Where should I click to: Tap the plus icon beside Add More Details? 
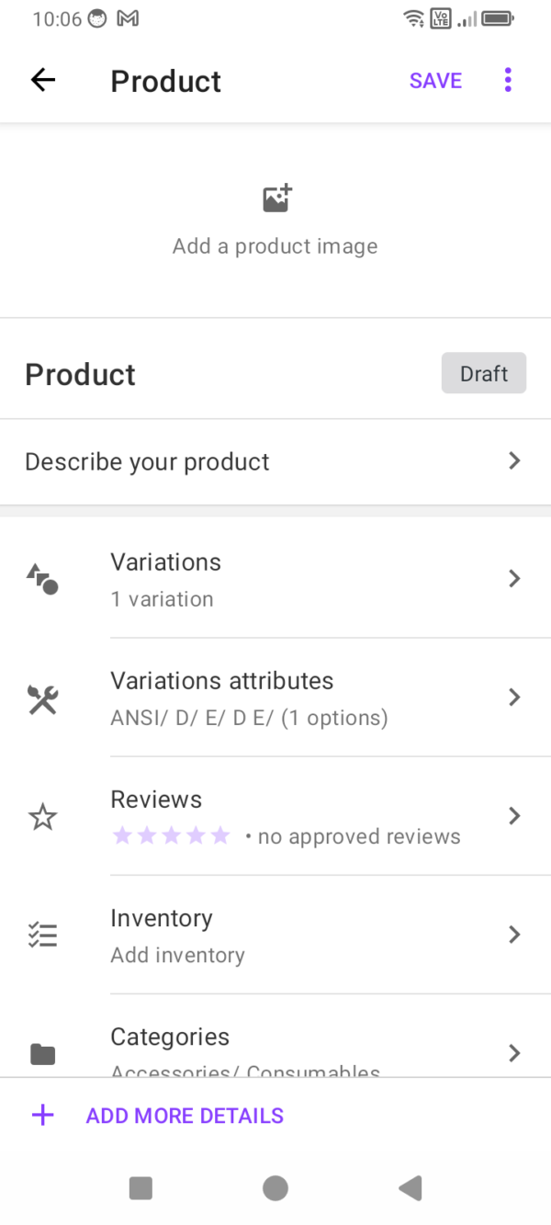43,1116
